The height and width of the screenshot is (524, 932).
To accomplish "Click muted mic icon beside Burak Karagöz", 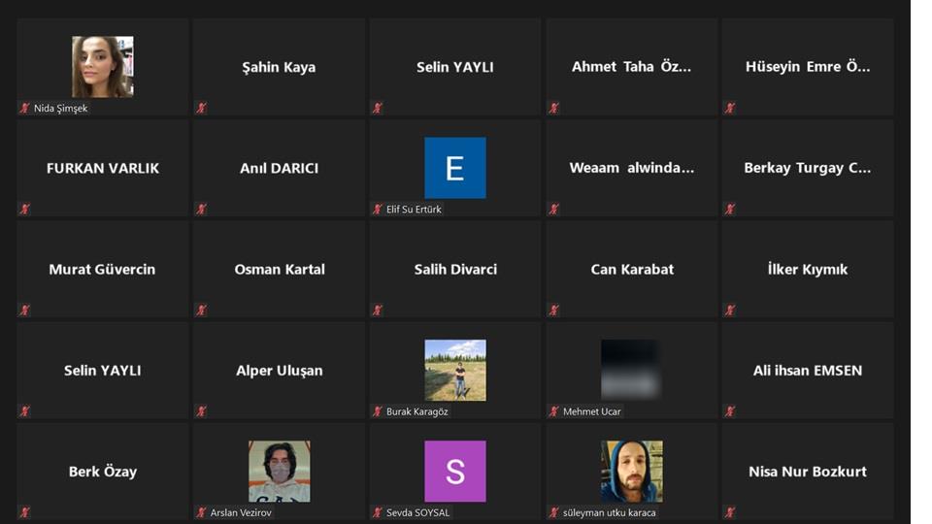I will point(378,411).
